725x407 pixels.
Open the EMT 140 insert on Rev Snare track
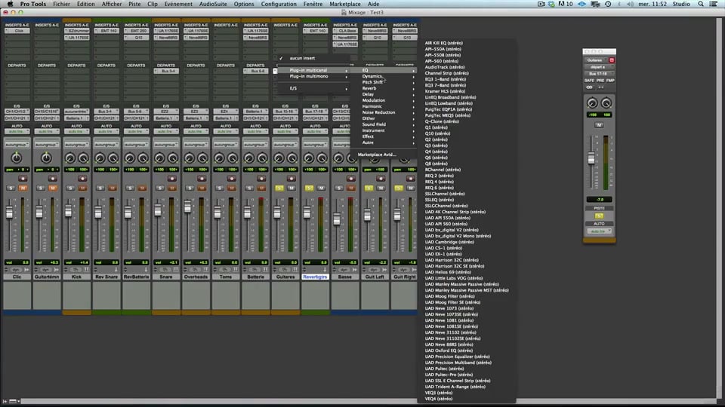click(106, 31)
